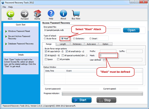Click the gray Forward arrow icon

pos(24,14)
